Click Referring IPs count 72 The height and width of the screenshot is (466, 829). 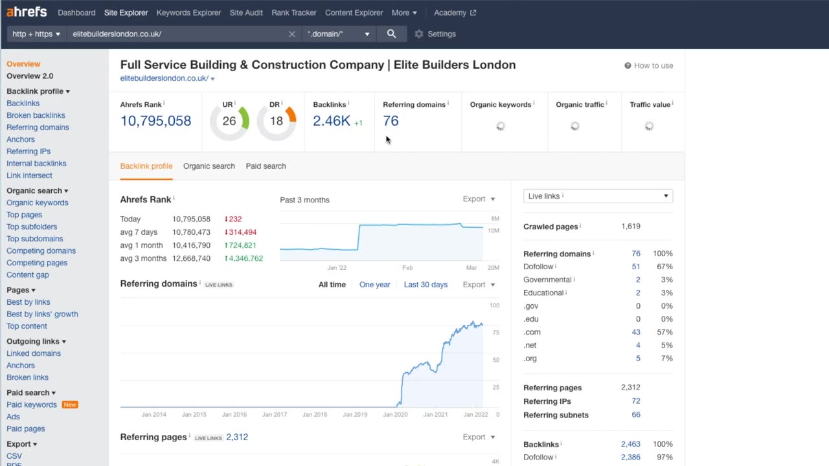(636, 401)
